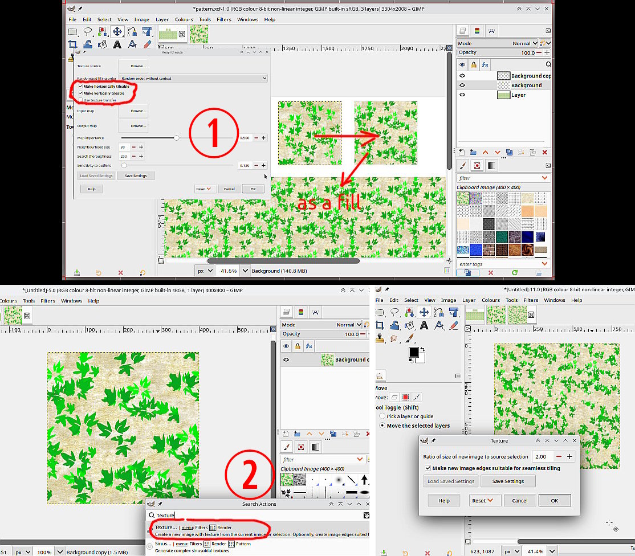Select the Free Select lasso in the Untitled-11.0 window
635x556 pixels.
point(394,312)
